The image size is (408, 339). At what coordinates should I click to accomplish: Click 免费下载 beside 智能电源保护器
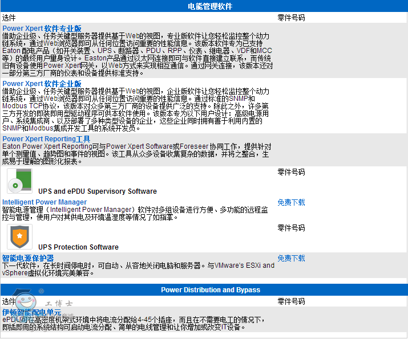(291, 258)
